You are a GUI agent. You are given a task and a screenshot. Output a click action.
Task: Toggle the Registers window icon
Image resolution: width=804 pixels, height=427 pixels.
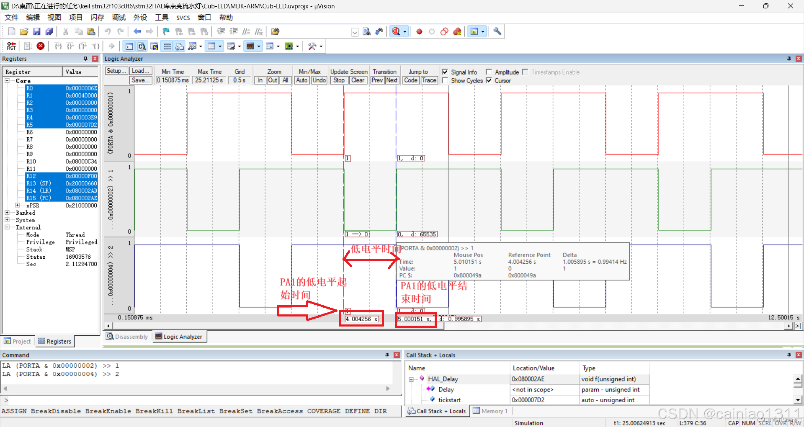[167, 46]
